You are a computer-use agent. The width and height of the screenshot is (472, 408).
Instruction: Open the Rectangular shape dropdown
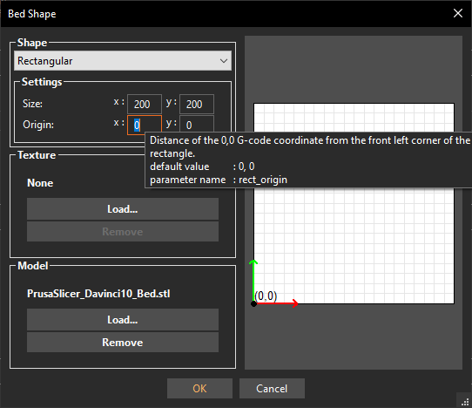[x=123, y=61]
